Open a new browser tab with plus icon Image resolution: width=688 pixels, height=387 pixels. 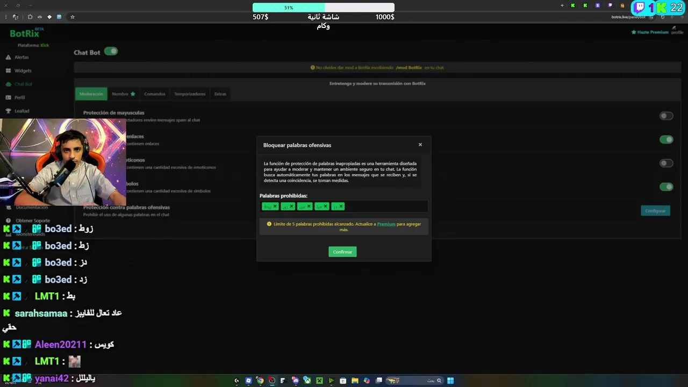click(562, 5)
